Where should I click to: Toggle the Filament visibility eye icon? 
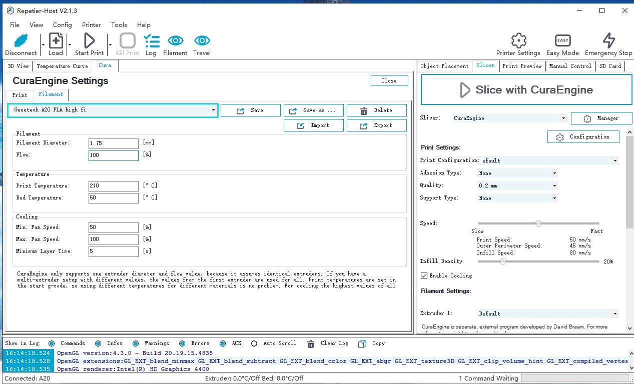(175, 41)
